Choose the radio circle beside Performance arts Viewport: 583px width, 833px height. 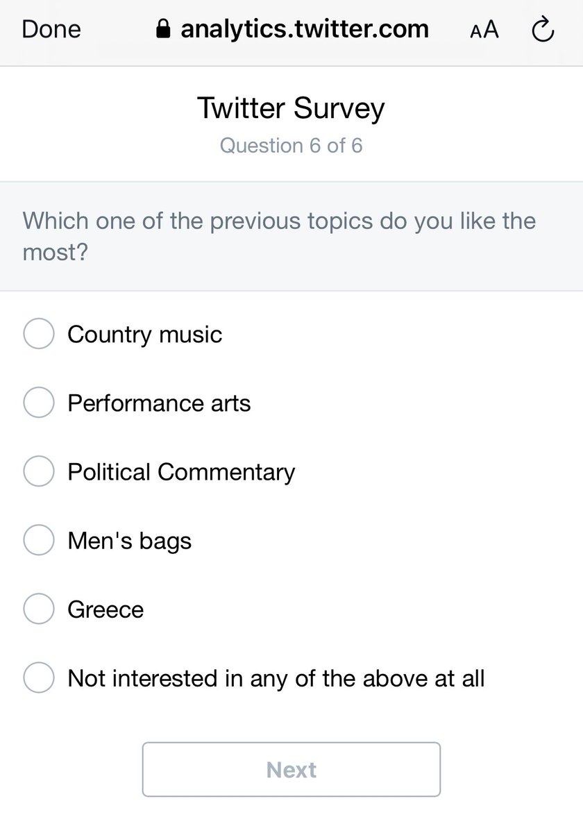tap(39, 403)
